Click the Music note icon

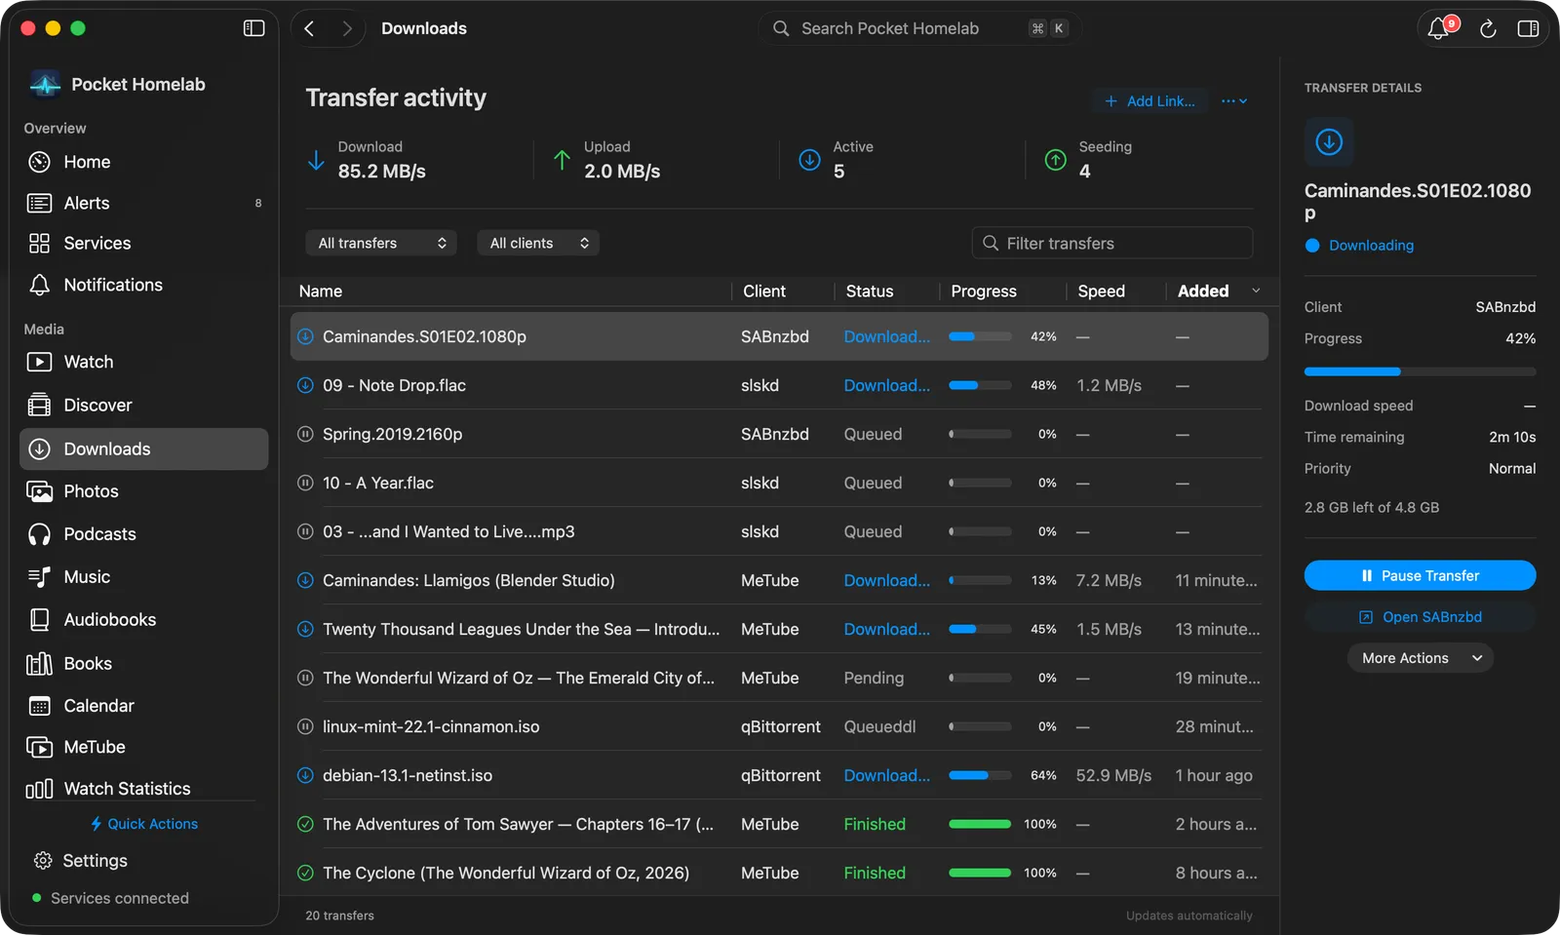coord(39,577)
